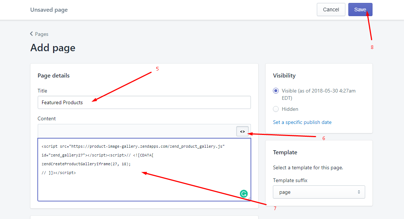Click the Template heading
The width and height of the screenshot is (404, 219).
pos(285,152)
